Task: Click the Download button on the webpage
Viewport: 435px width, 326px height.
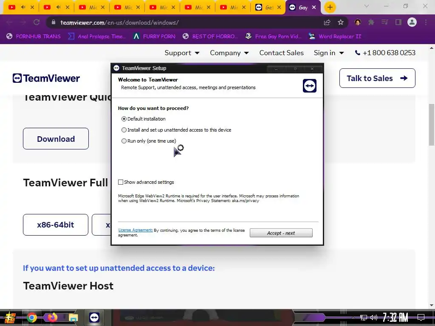Action: (56, 139)
